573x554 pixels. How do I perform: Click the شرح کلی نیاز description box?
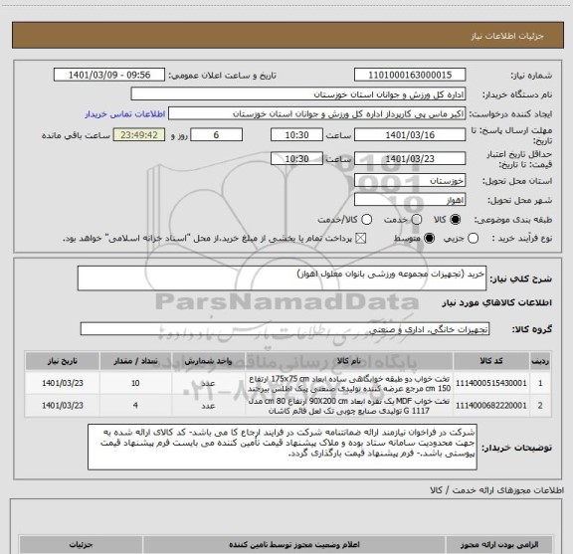282,278
